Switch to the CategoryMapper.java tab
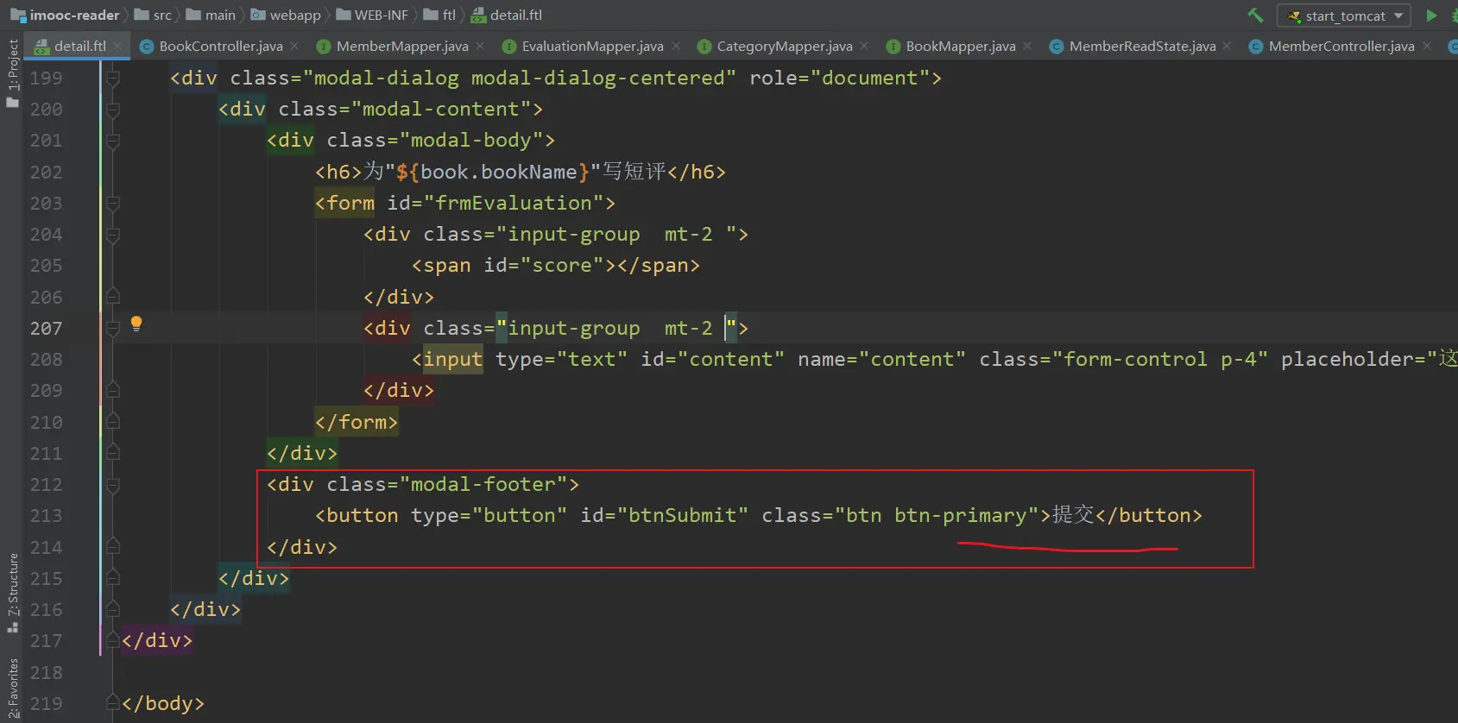The width and height of the screenshot is (1458, 723). point(775,46)
